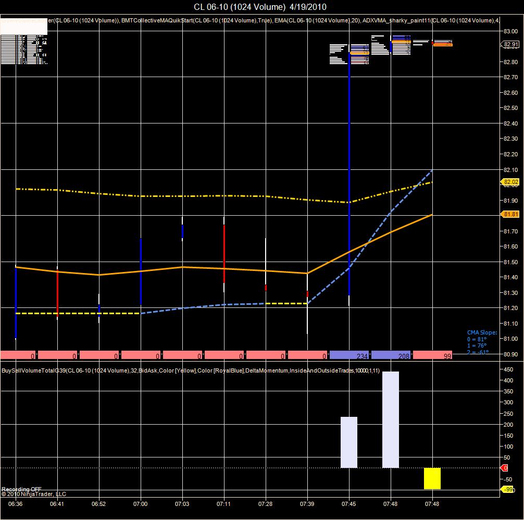Click the long red candle at 07:11
The image size is (524, 520).
tap(224, 254)
